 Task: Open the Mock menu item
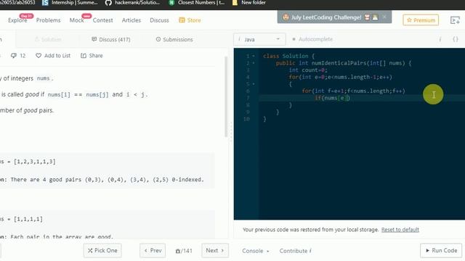click(x=76, y=20)
